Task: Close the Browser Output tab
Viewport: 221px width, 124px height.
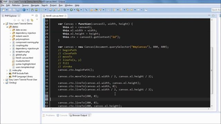Action: point(89,115)
